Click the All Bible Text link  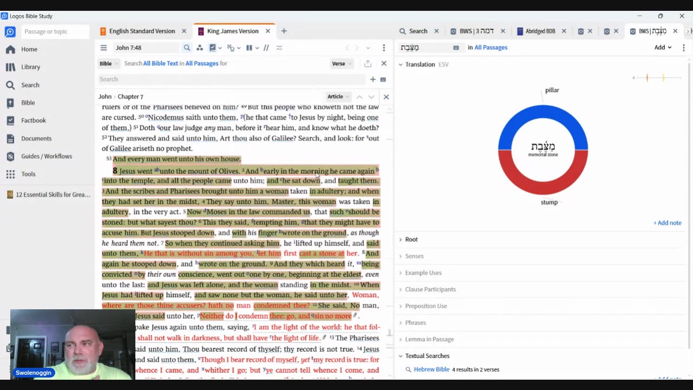point(161,63)
